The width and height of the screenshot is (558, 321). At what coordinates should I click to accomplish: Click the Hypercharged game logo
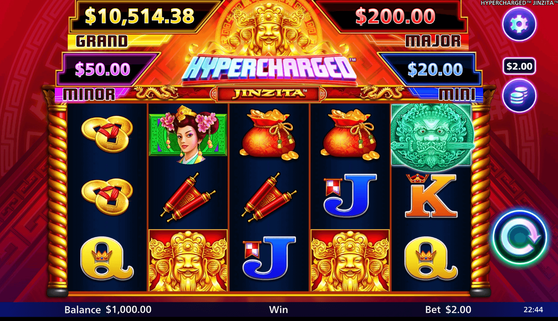point(269,68)
